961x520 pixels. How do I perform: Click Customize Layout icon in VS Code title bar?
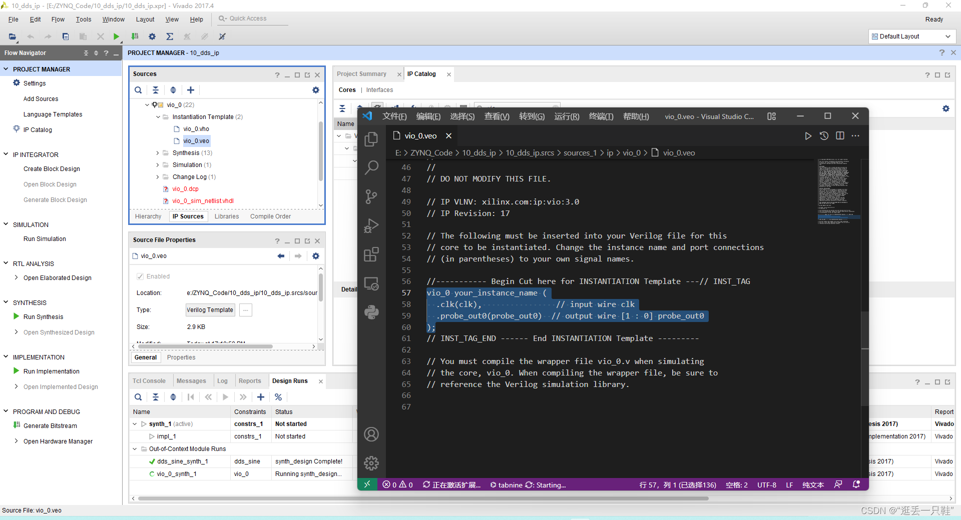[x=771, y=116]
